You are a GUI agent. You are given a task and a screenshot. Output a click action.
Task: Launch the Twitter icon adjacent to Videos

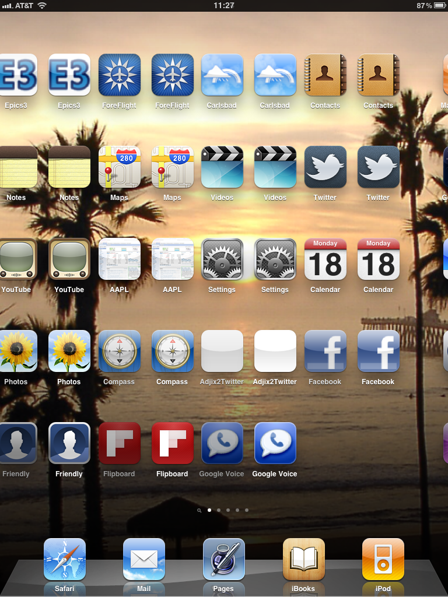pos(325,167)
